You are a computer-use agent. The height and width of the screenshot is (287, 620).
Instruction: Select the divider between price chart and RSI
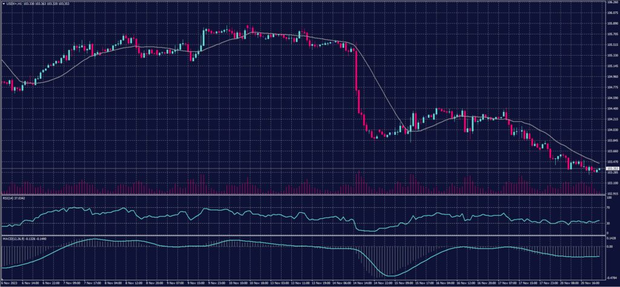point(303,195)
